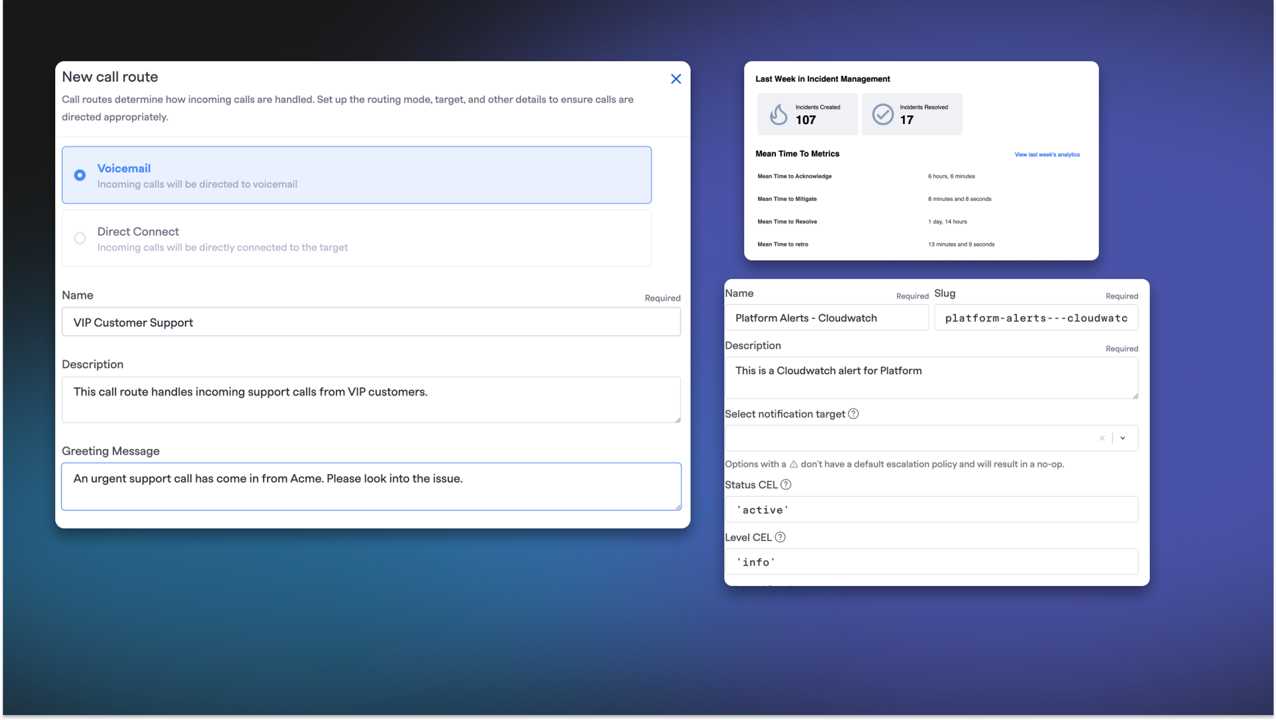
Task: Click the Slug input field
Action: tap(1036, 318)
